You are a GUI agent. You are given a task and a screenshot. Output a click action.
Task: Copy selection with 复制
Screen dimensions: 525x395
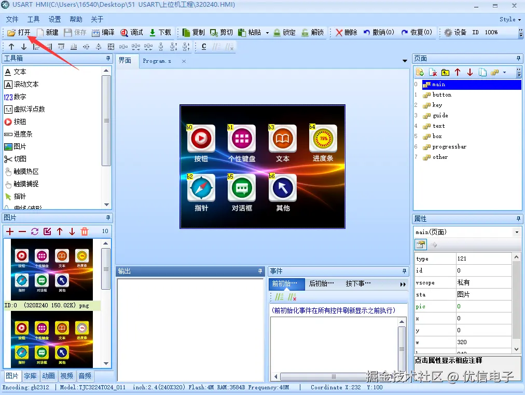tap(194, 32)
